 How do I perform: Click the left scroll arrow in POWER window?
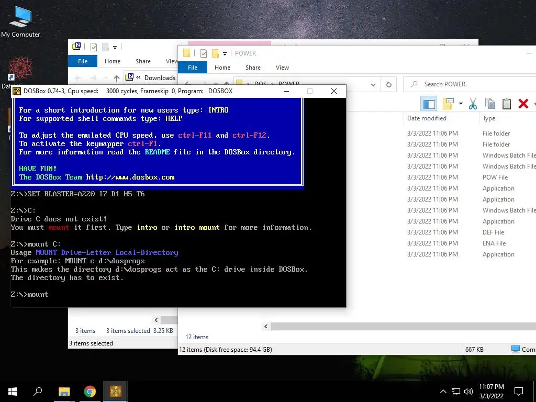tap(266, 327)
